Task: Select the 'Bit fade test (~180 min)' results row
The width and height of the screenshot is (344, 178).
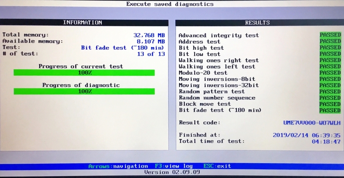Action: (x=260, y=110)
